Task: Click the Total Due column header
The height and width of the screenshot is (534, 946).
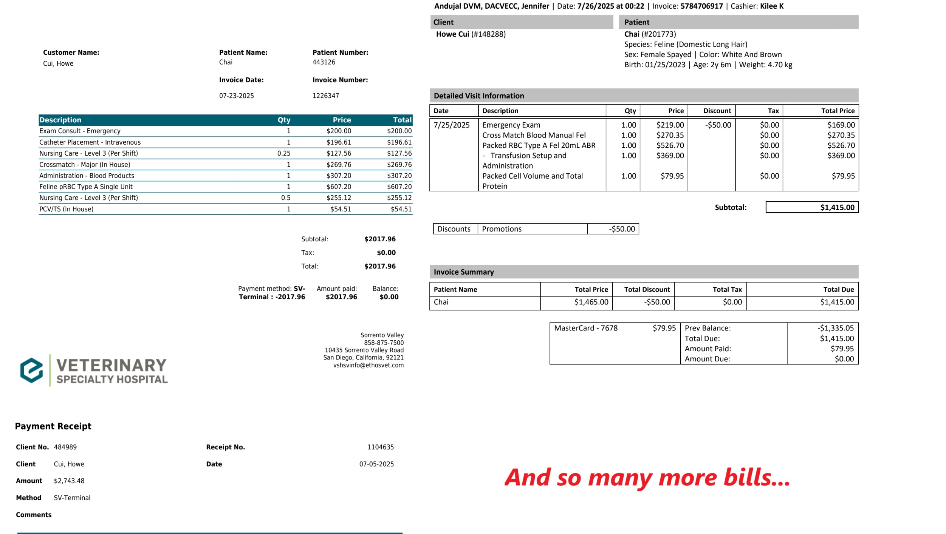Action: pos(838,290)
